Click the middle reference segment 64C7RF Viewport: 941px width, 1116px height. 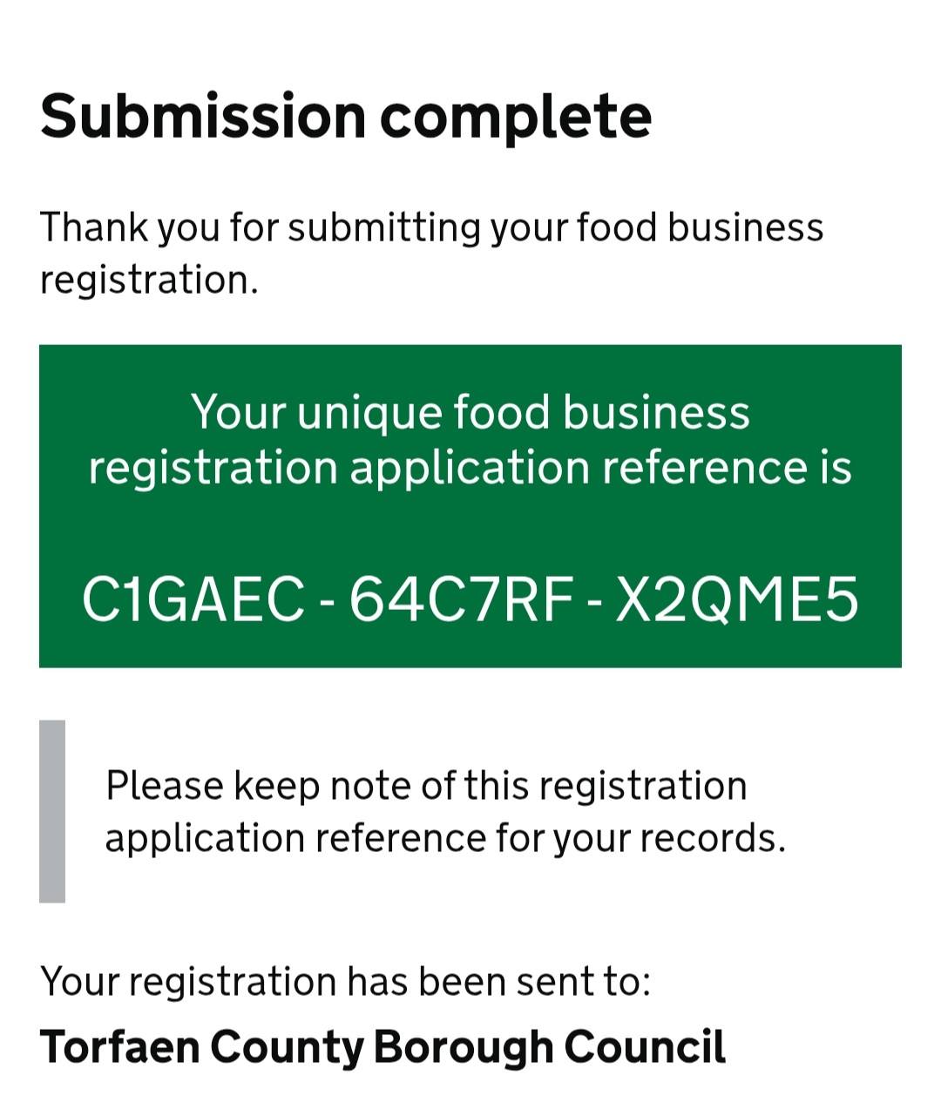pos(459,601)
